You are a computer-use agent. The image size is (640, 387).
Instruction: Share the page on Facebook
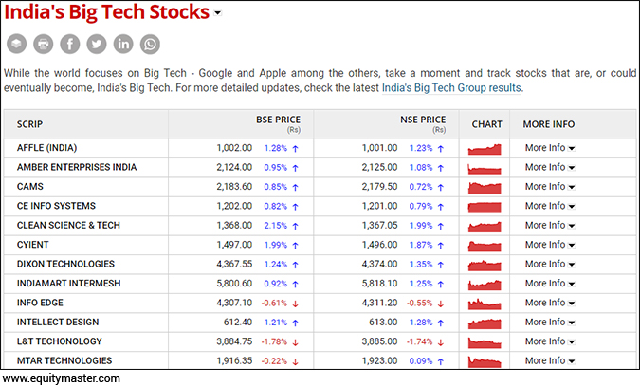[70, 45]
